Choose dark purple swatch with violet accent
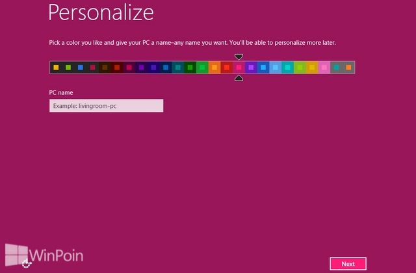The height and width of the screenshot is (273, 416). pos(142,68)
